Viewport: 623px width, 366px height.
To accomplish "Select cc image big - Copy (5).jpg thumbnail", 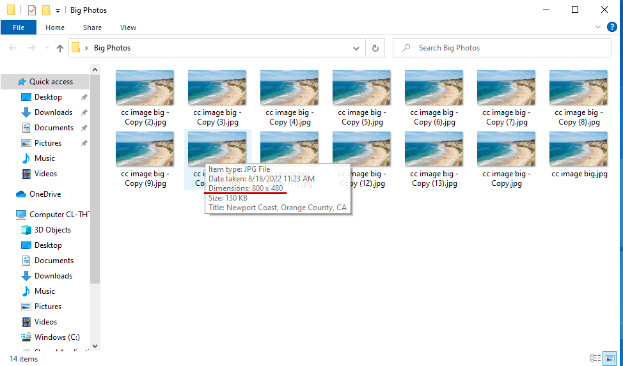I will 361,88.
